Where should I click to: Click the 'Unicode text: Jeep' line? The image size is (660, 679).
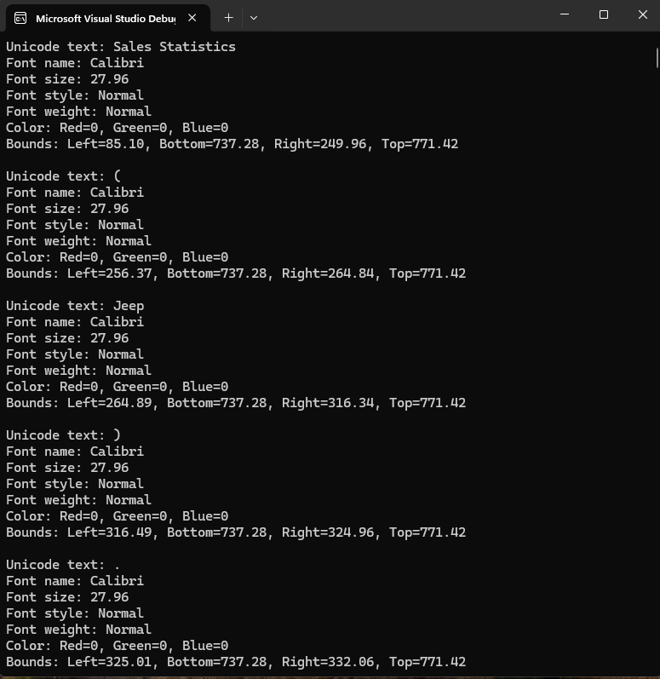(x=75, y=306)
